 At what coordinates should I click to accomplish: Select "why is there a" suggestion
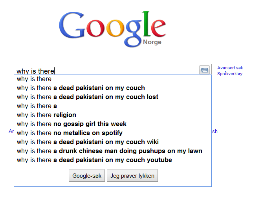pos(113,106)
